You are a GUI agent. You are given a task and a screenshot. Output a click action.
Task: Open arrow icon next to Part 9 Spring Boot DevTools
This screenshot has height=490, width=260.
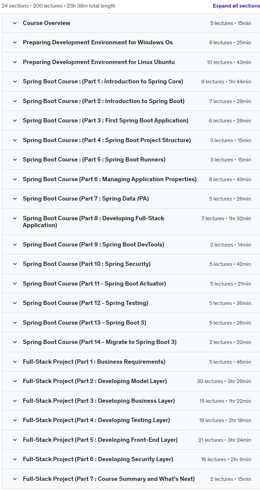click(x=15, y=245)
